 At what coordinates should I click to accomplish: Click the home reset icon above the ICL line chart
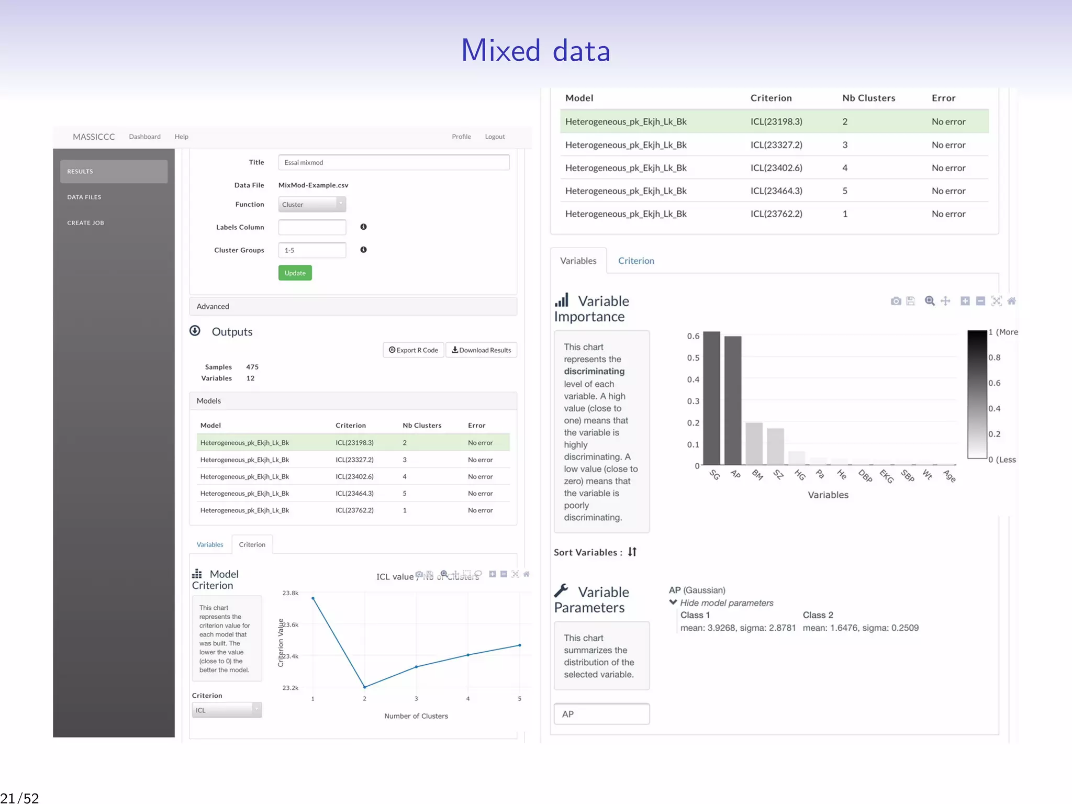(x=527, y=574)
